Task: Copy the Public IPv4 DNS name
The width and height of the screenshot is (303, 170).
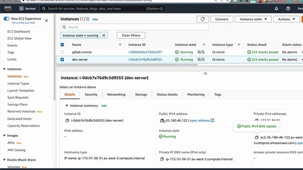Action: [257, 137]
